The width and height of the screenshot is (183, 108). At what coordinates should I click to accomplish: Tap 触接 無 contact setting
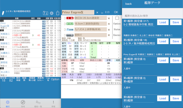pyautogui.click(x=24, y=79)
